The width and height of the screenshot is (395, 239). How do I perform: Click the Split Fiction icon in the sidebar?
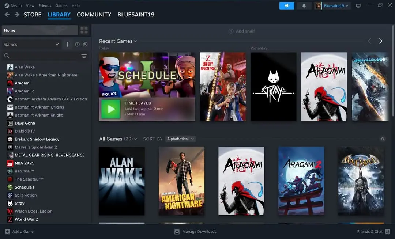coord(10,195)
